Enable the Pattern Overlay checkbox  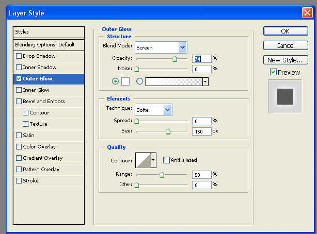point(19,169)
